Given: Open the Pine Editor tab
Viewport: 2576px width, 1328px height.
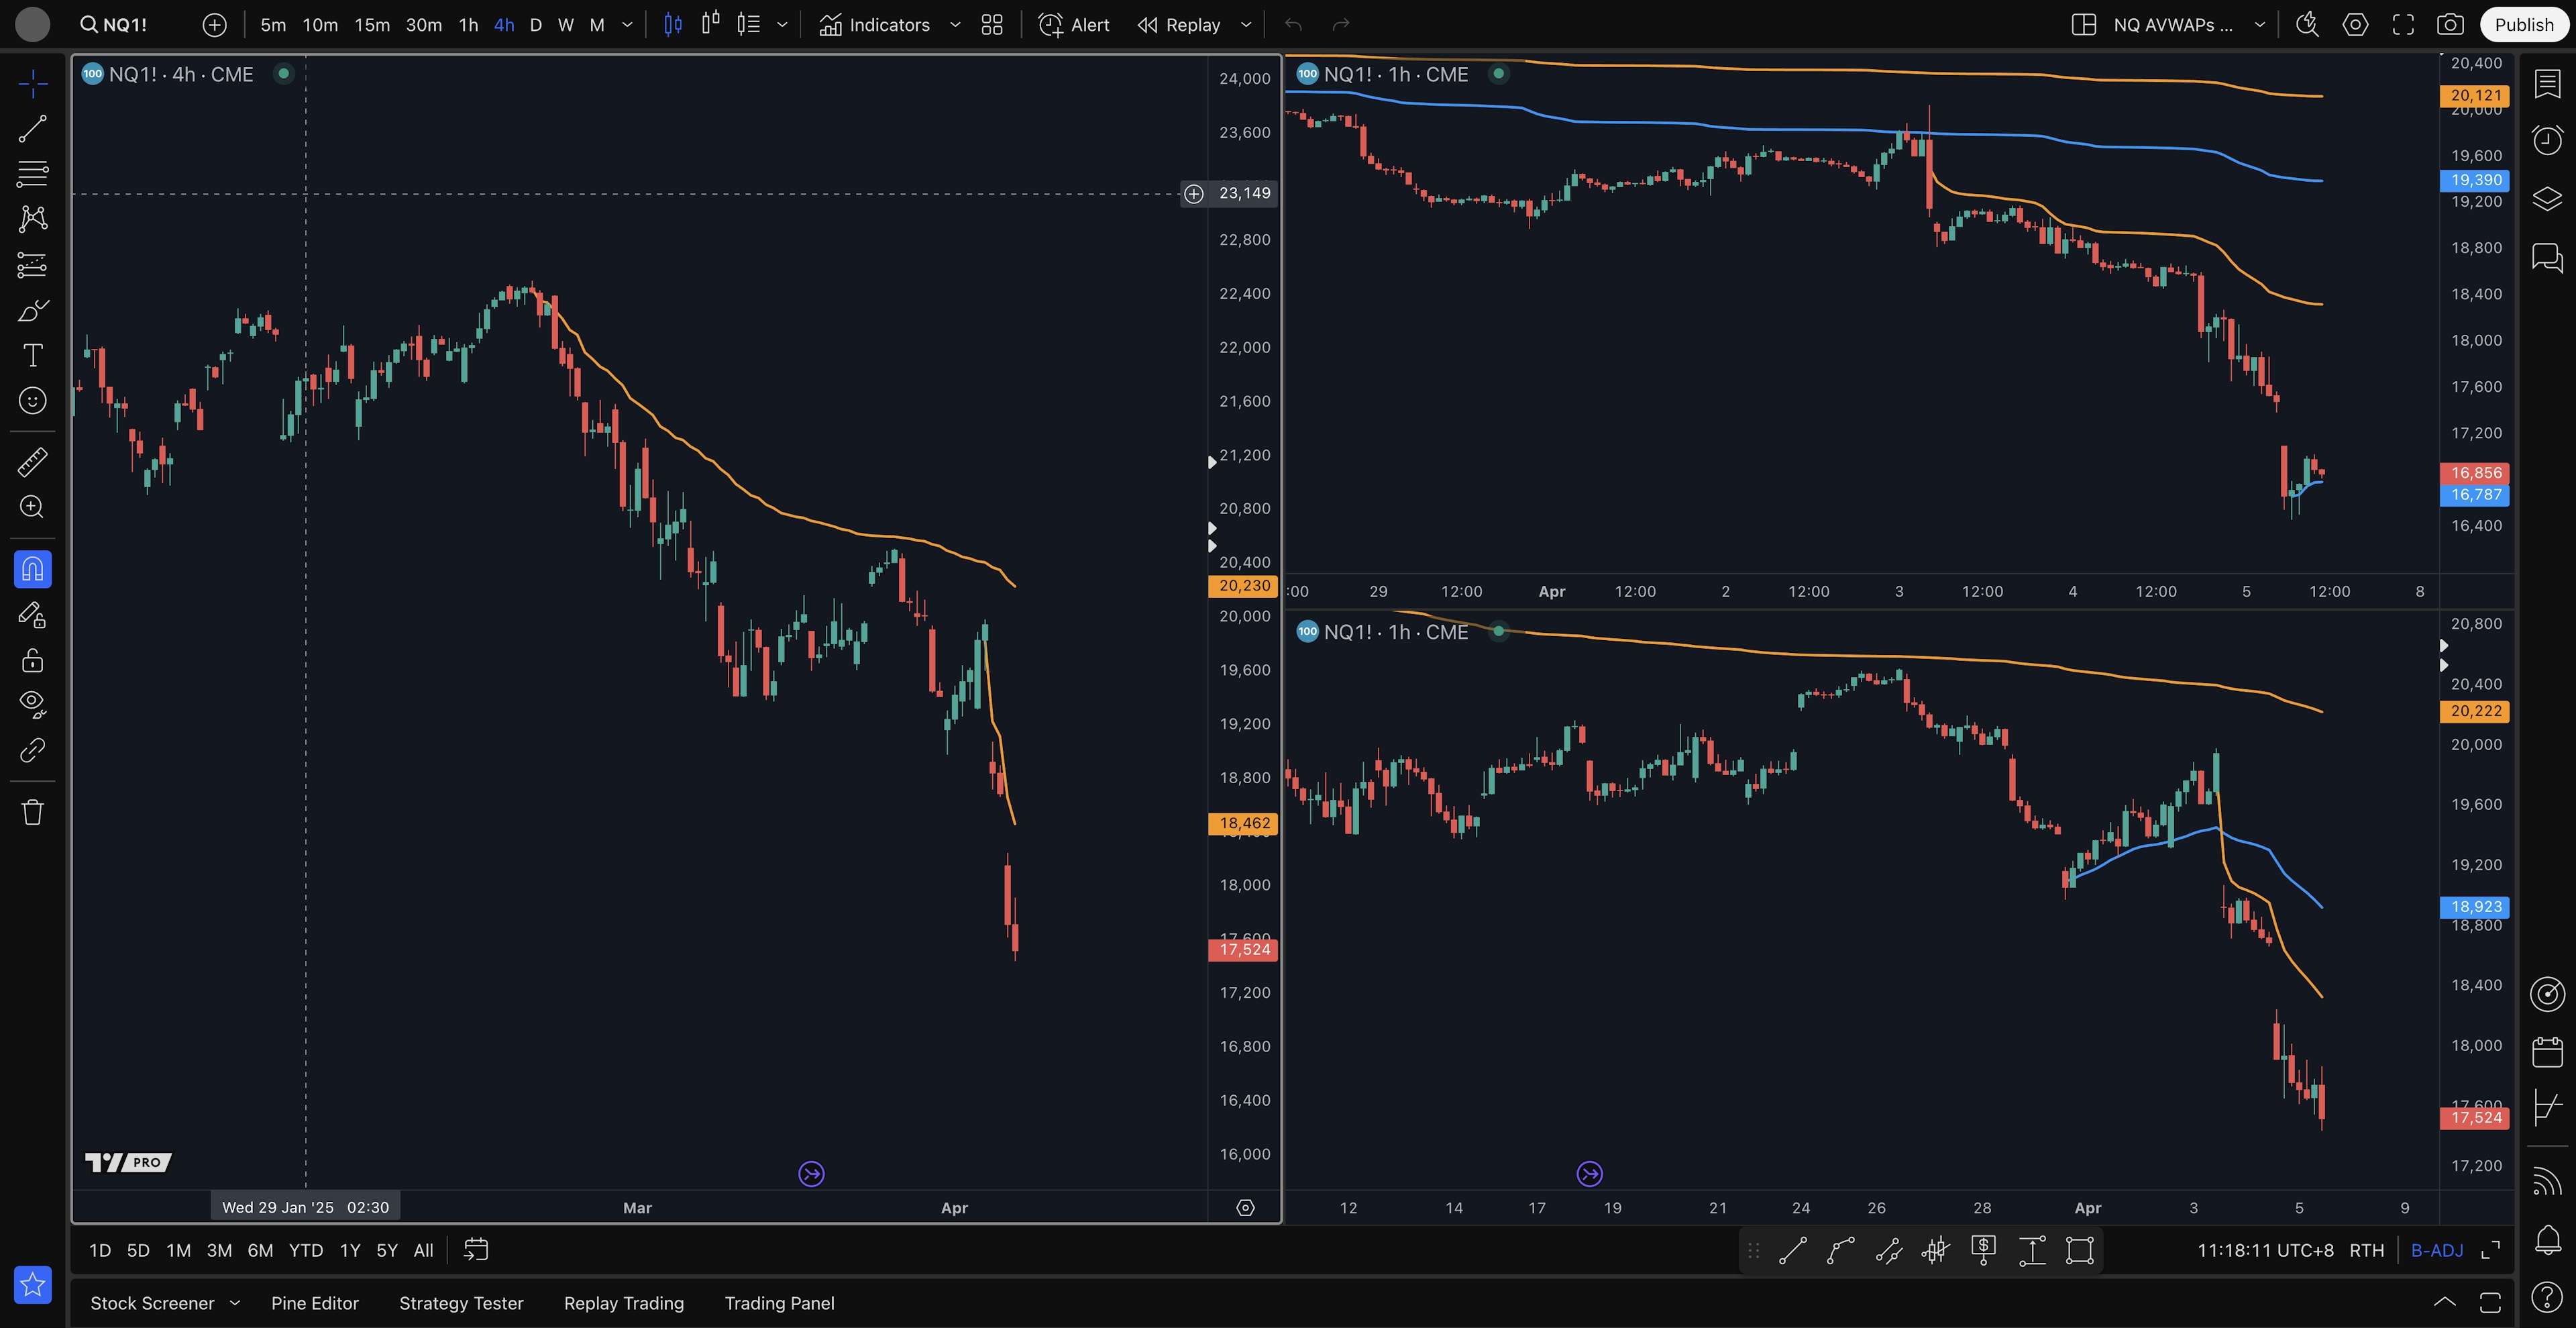Looking at the screenshot, I should pyautogui.click(x=314, y=1303).
